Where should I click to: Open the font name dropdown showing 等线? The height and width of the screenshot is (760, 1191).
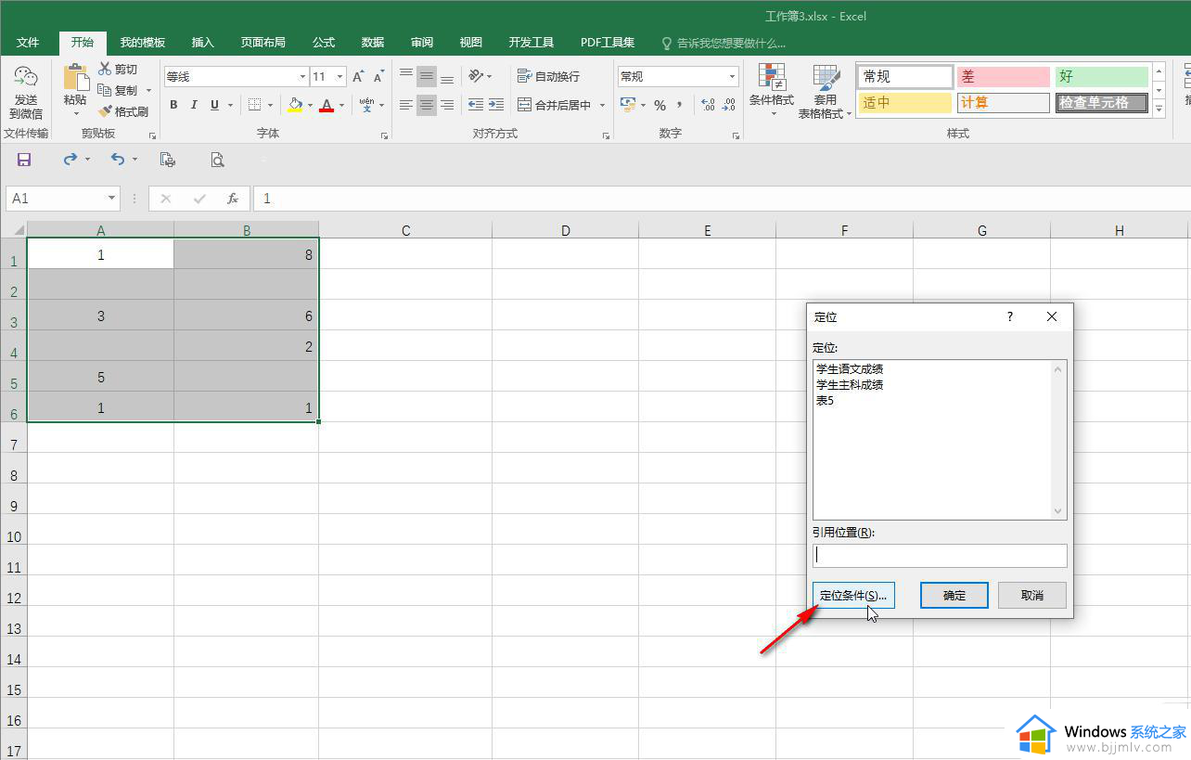(302, 77)
